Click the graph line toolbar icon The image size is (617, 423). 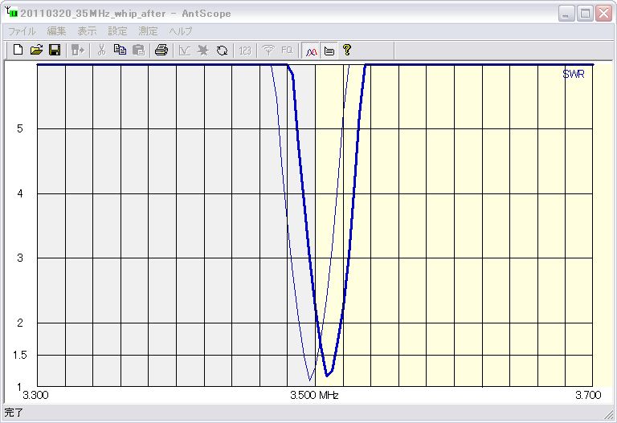(185, 50)
